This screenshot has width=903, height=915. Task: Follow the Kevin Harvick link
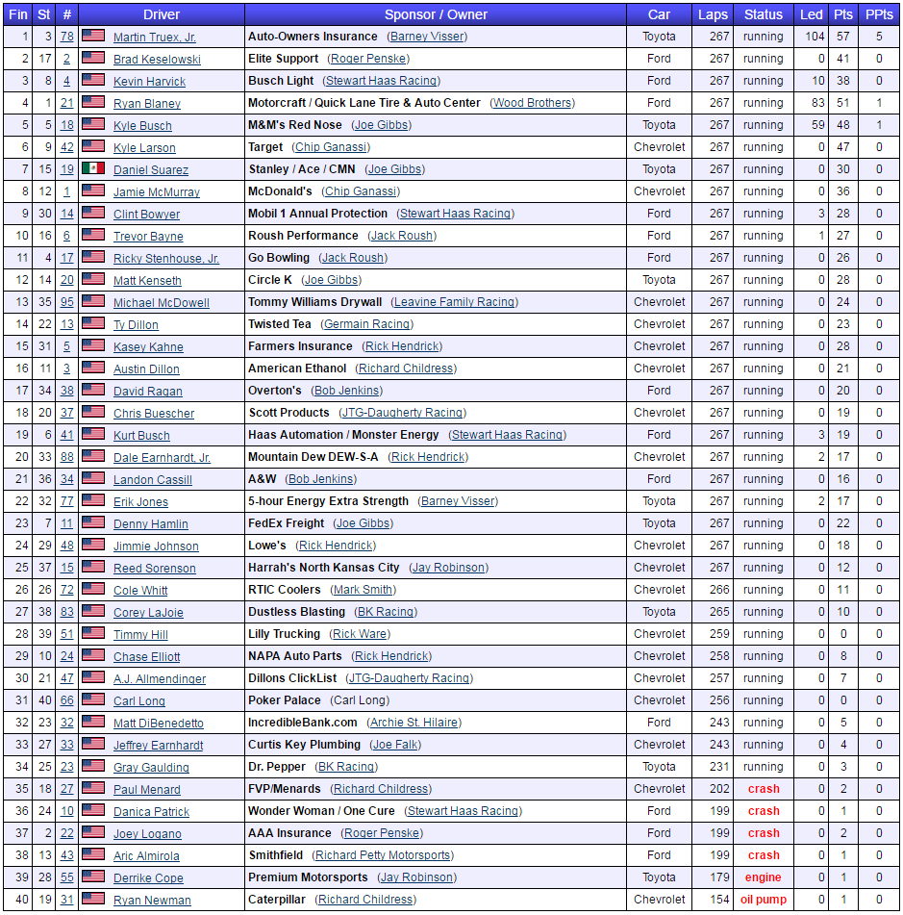(x=149, y=82)
